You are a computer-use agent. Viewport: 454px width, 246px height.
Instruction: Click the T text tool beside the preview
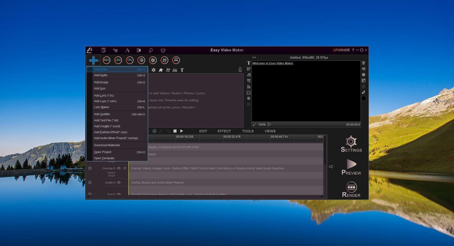tap(249, 63)
